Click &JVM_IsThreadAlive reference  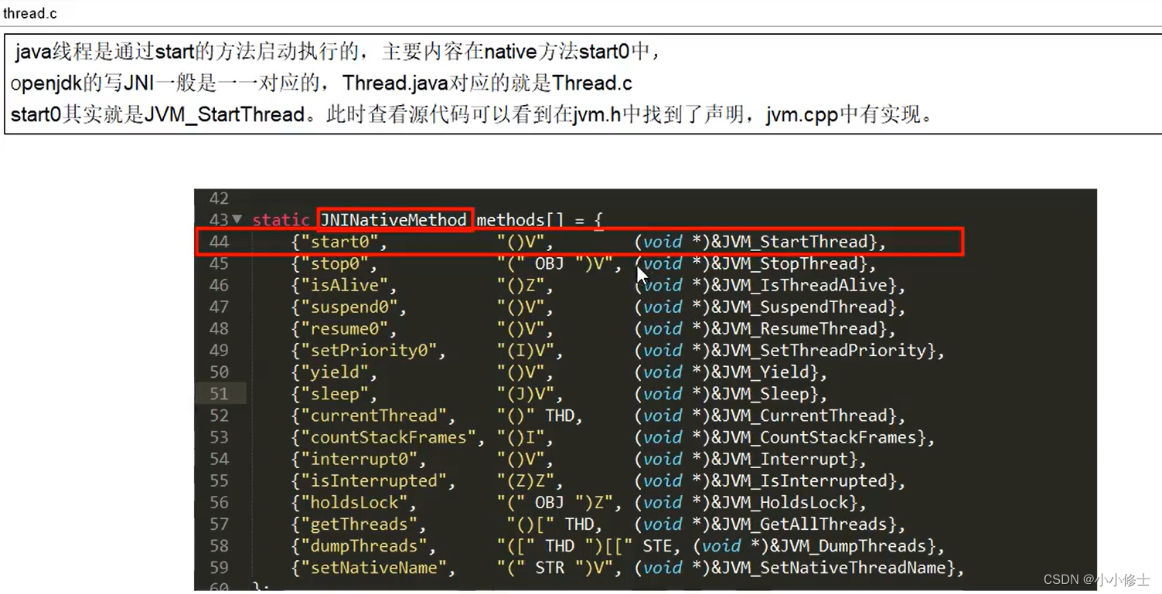799,285
